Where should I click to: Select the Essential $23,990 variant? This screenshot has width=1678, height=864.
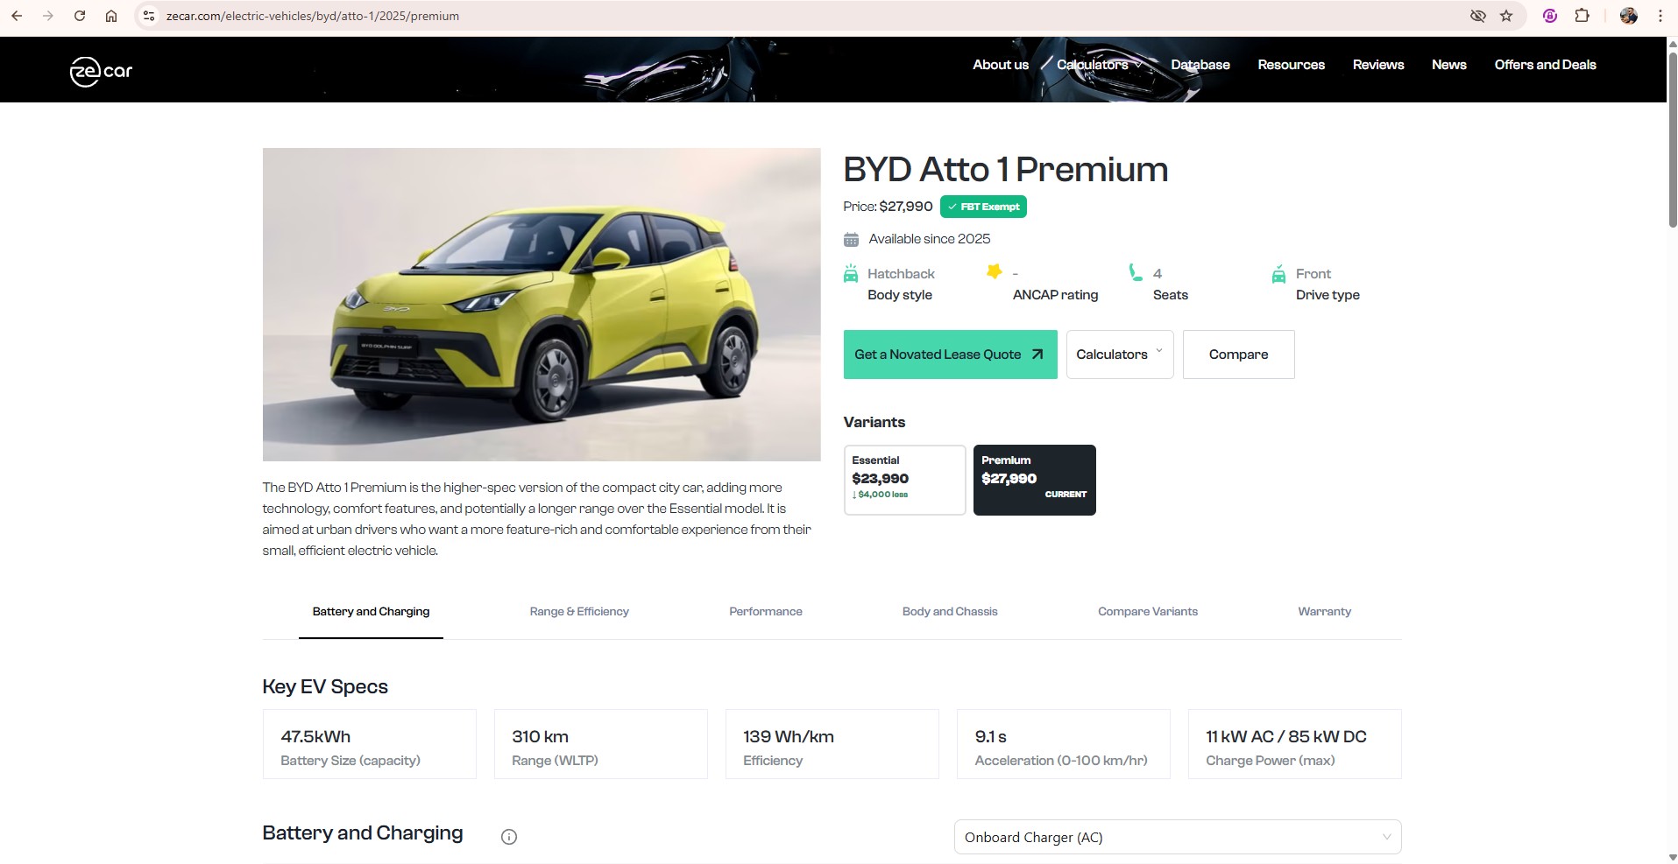point(904,480)
